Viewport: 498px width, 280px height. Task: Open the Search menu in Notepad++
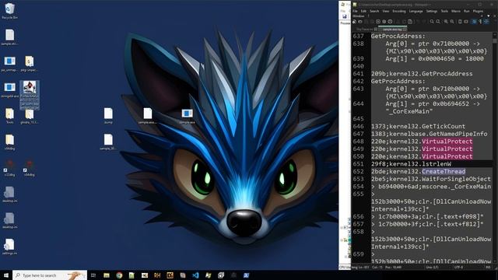tap(374, 11)
